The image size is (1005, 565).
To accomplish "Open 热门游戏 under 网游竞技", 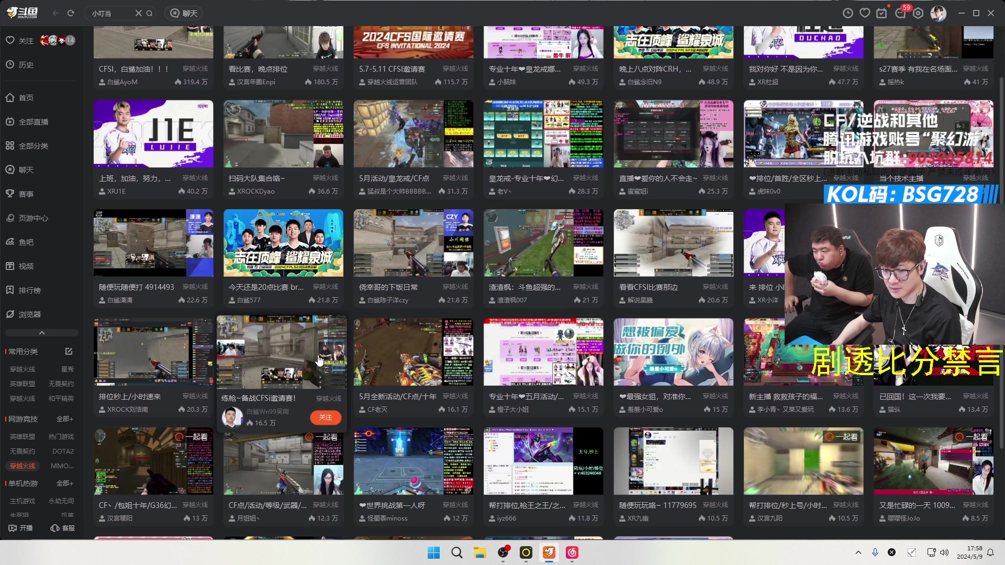I will (x=61, y=436).
